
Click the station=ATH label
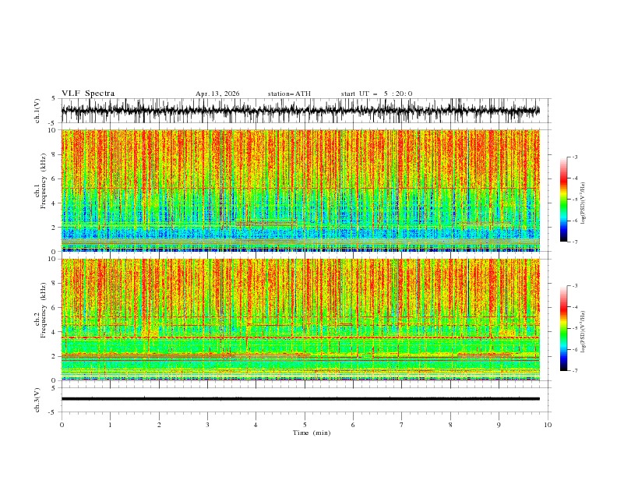click(289, 94)
